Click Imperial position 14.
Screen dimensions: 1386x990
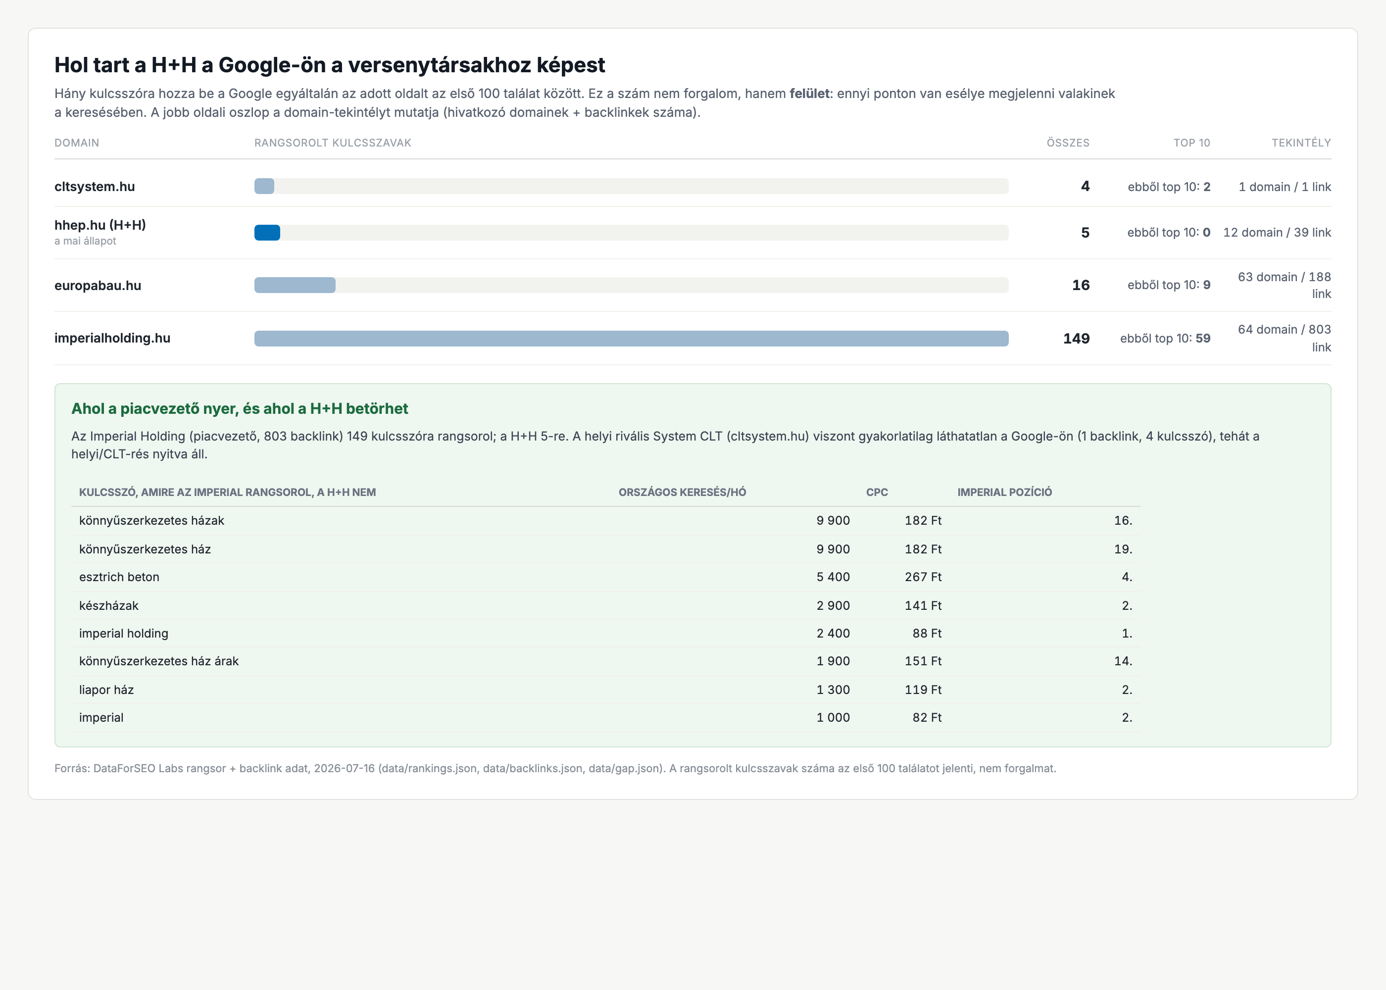coord(1123,661)
